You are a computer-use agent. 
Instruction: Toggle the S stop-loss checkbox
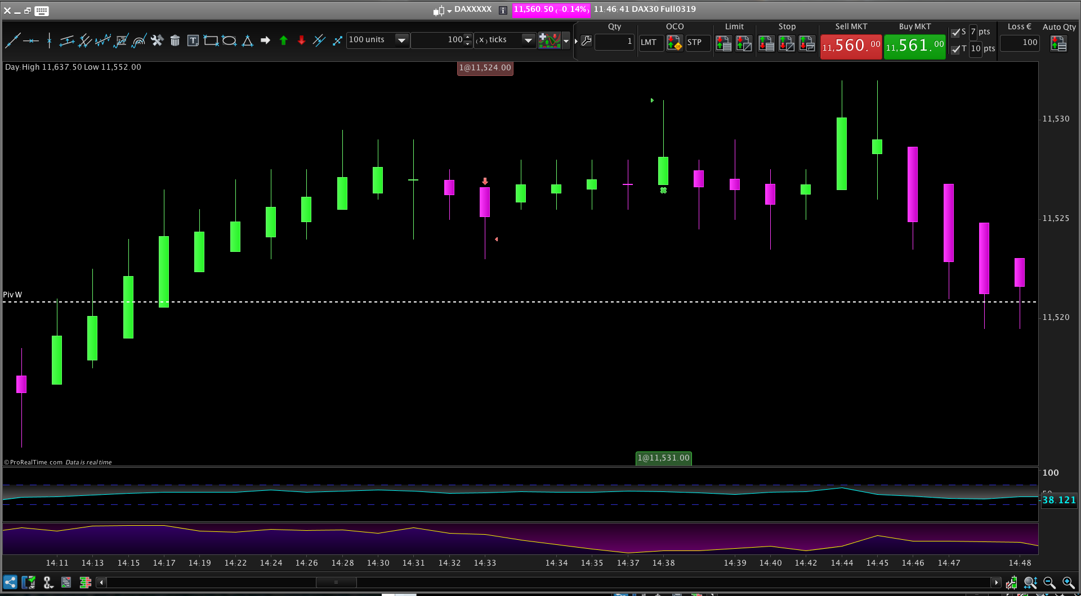point(955,33)
